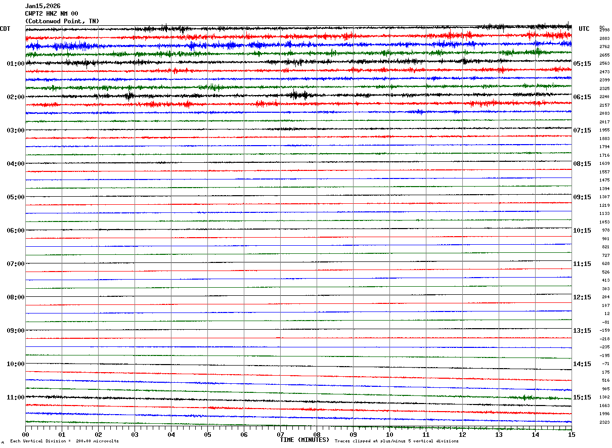
Task: Click the "07:15" UTC time label
Action: pyautogui.click(x=582, y=130)
